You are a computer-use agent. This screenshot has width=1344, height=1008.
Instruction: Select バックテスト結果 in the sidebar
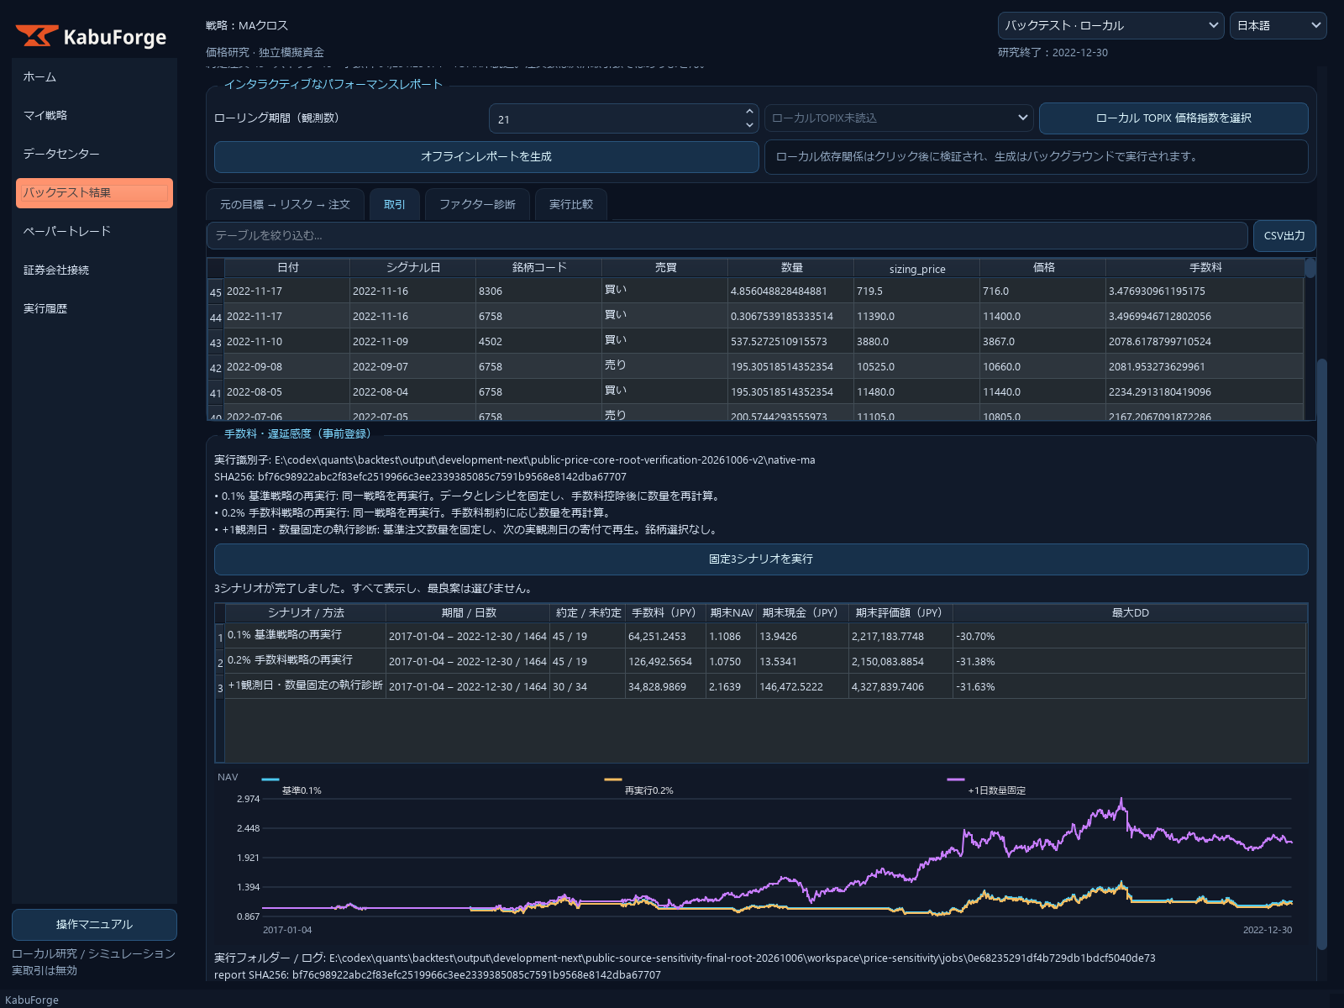click(94, 192)
